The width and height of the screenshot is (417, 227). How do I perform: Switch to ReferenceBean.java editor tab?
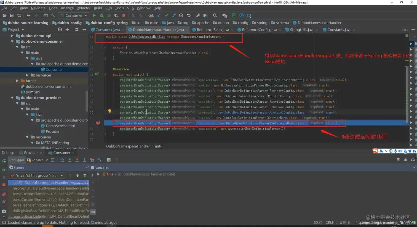213,30
